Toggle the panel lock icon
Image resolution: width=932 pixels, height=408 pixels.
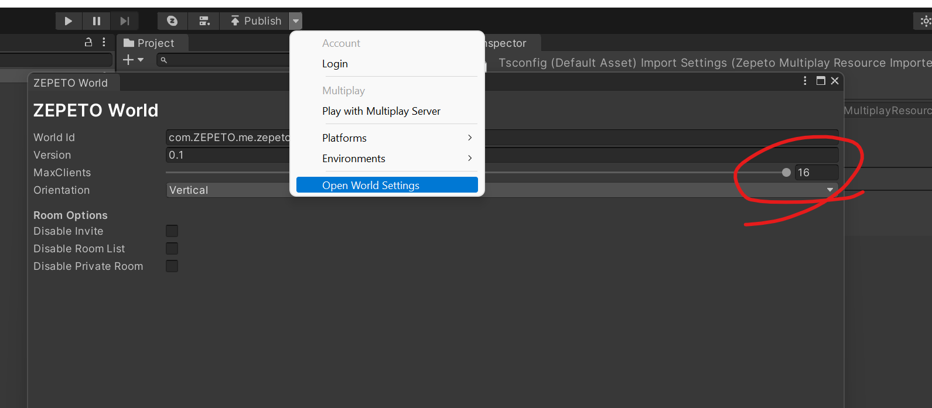88,42
